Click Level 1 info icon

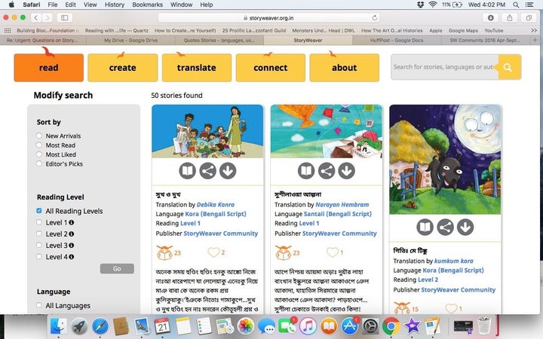tap(72, 222)
